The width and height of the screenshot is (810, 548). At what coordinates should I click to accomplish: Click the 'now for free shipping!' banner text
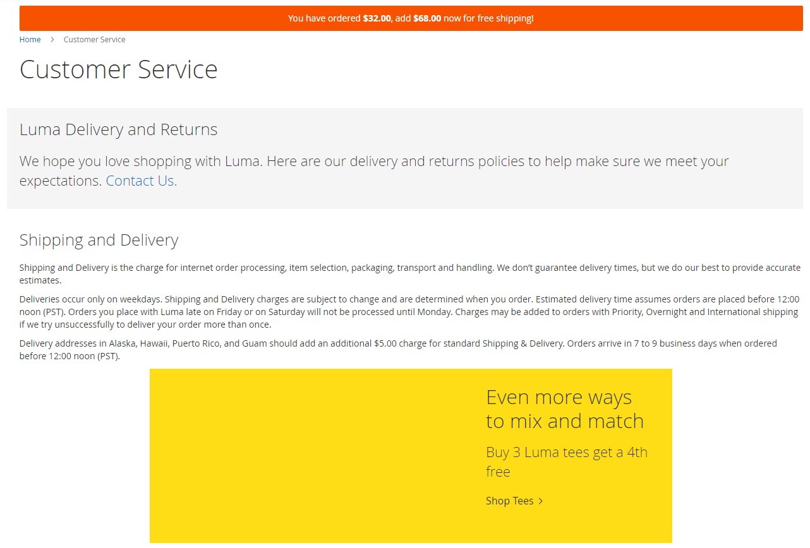(488, 18)
